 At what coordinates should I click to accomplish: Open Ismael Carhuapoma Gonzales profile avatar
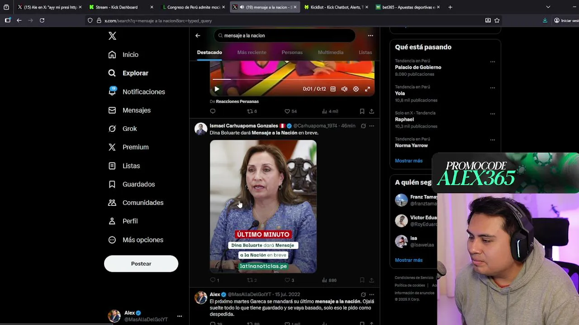point(201,129)
